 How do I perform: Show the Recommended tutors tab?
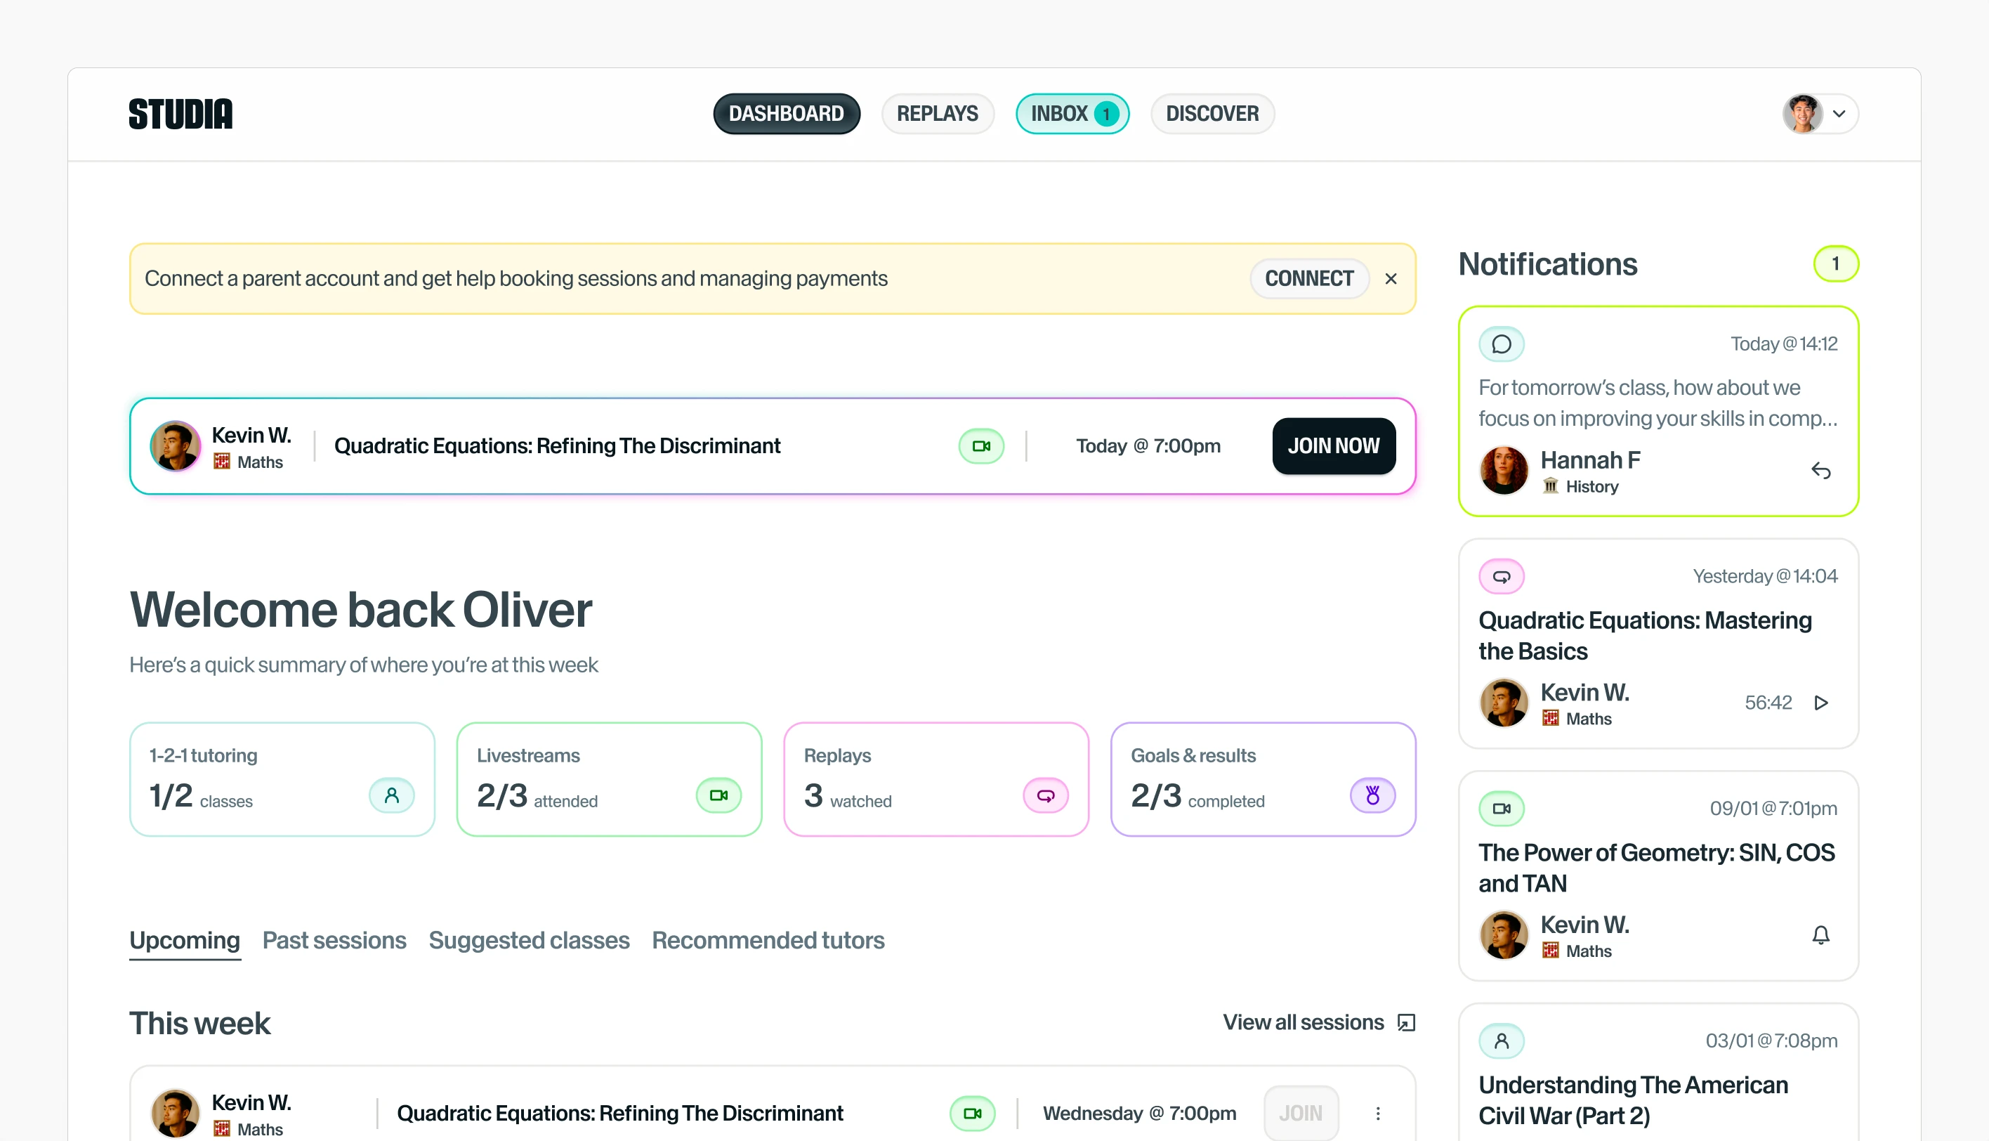768,940
